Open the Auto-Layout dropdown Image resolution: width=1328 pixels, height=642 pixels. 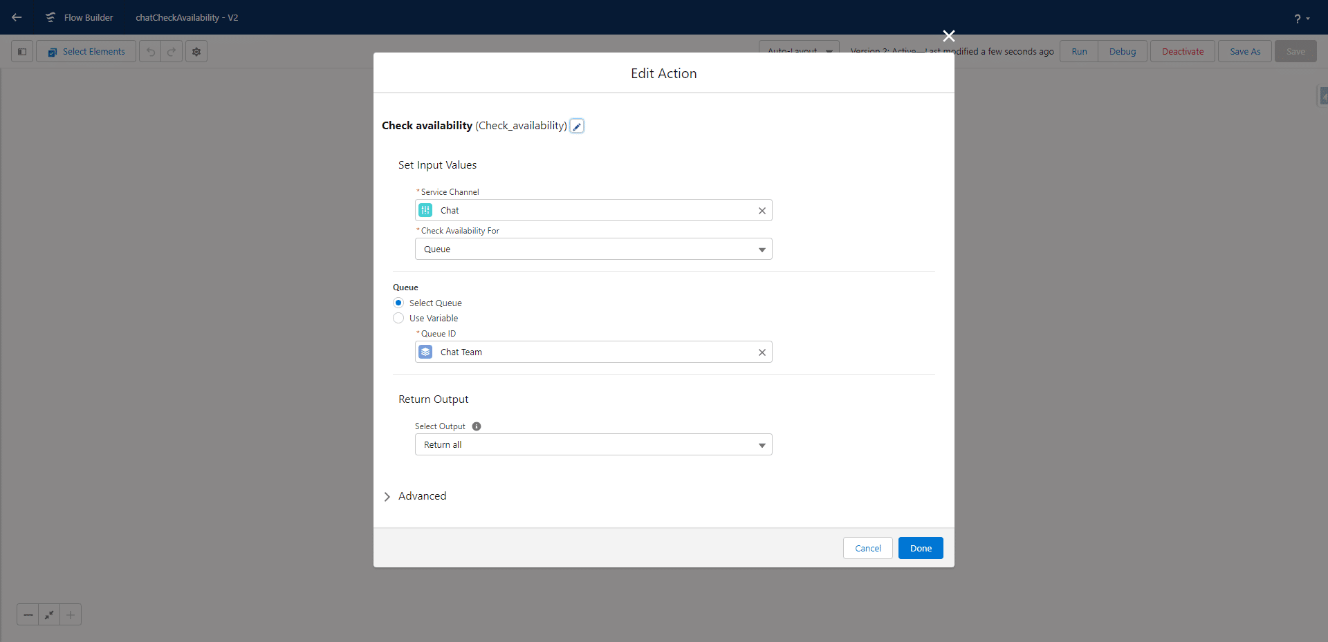[799, 51]
